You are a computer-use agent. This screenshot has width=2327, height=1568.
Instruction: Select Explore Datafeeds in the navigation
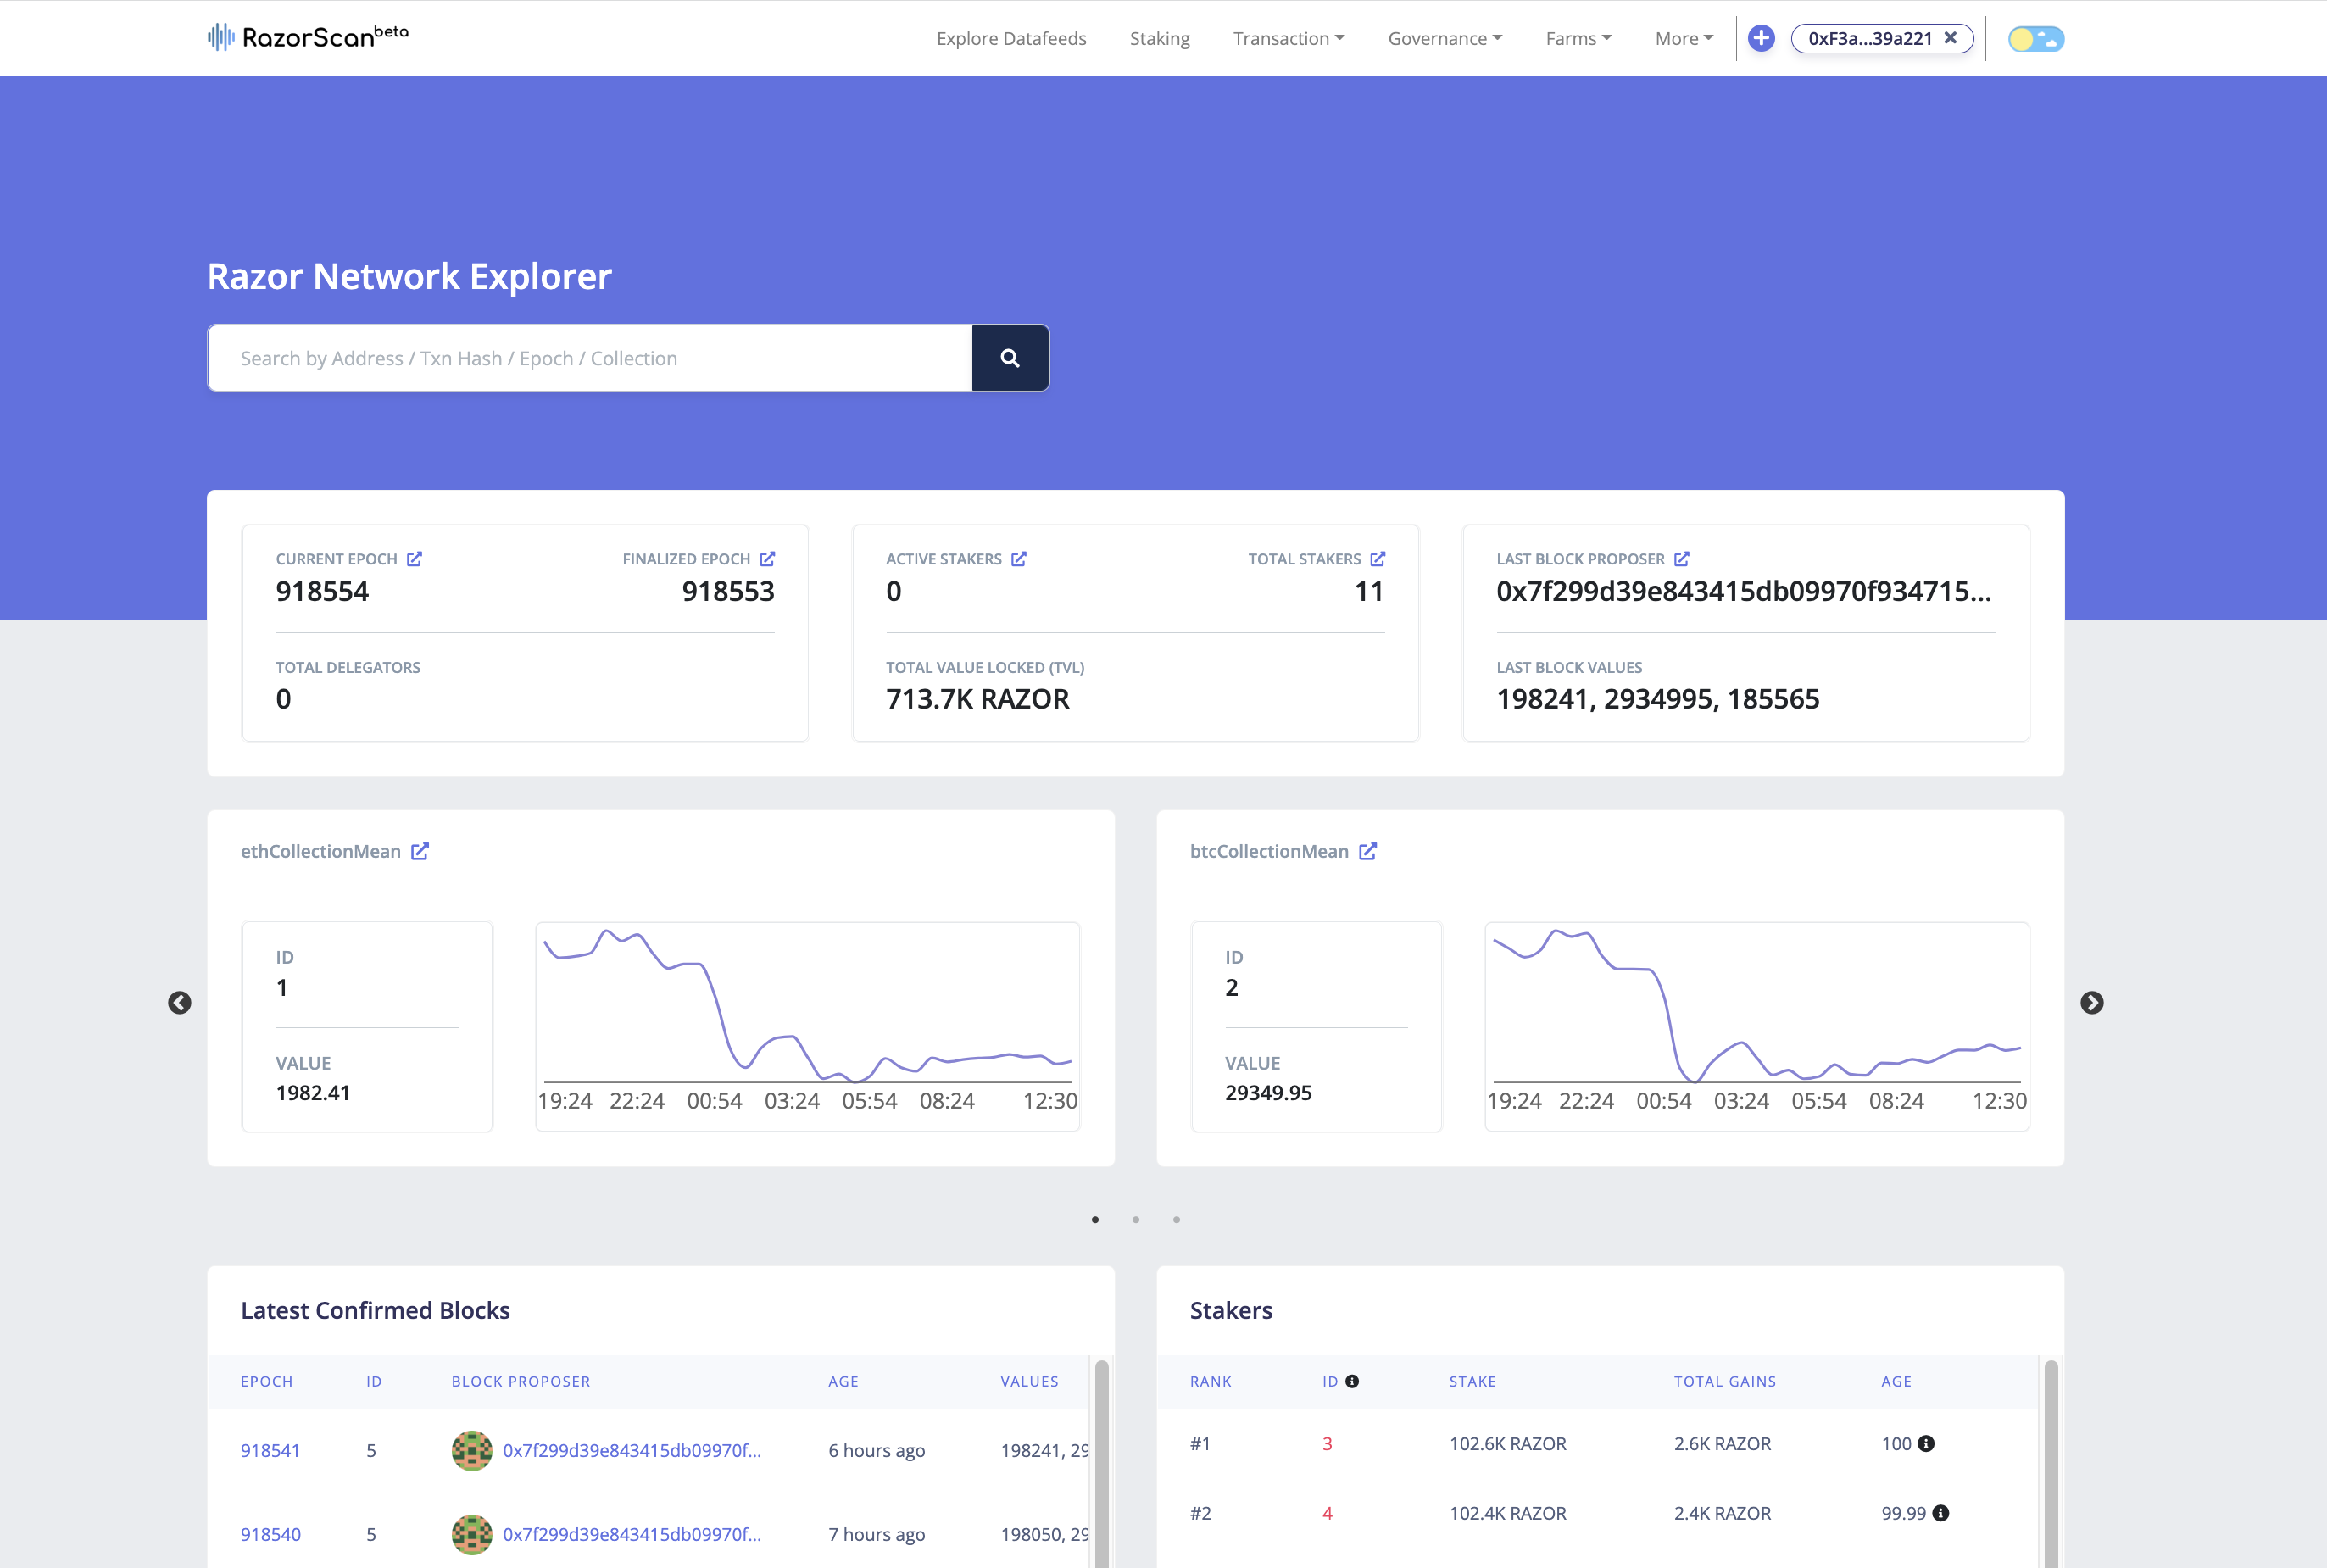1011,38
